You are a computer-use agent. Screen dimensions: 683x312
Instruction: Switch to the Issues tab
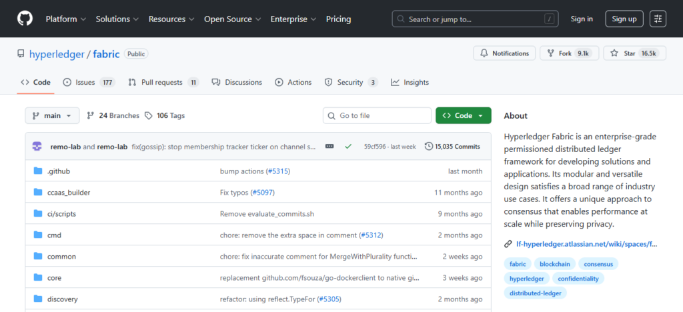(x=89, y=83)
